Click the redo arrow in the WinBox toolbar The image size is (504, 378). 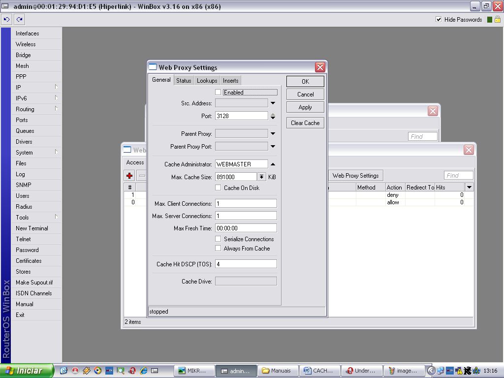pyautogui.click(x=19, y=20)
